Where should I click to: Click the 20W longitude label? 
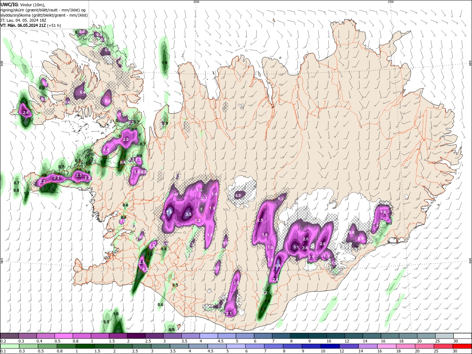(196, 2)
